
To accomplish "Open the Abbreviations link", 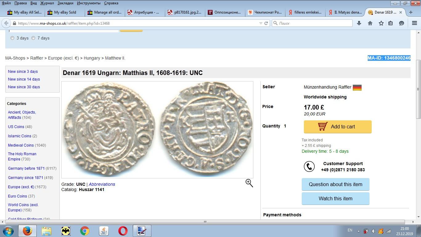I will (x=102, y=184).
